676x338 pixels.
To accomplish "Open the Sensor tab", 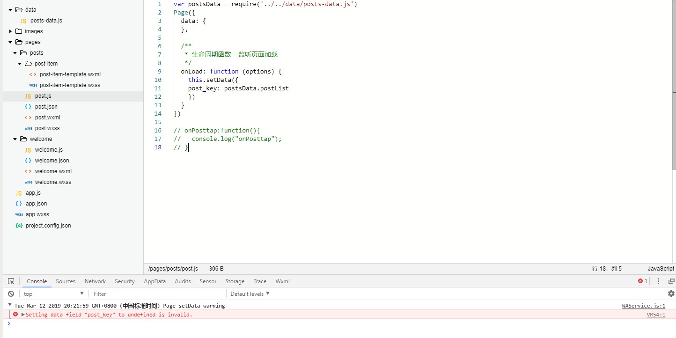I will coord(208,281).
